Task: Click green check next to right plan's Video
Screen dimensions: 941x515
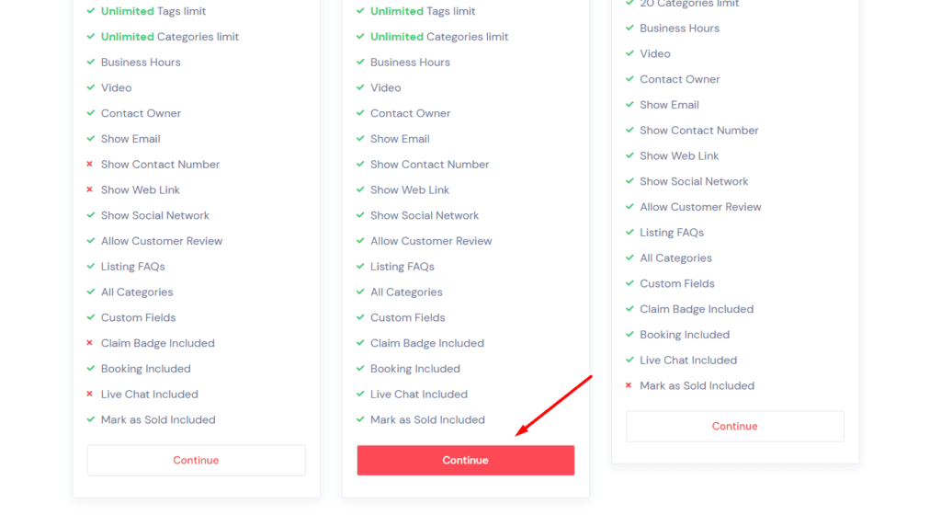Action: coord(629,53)
